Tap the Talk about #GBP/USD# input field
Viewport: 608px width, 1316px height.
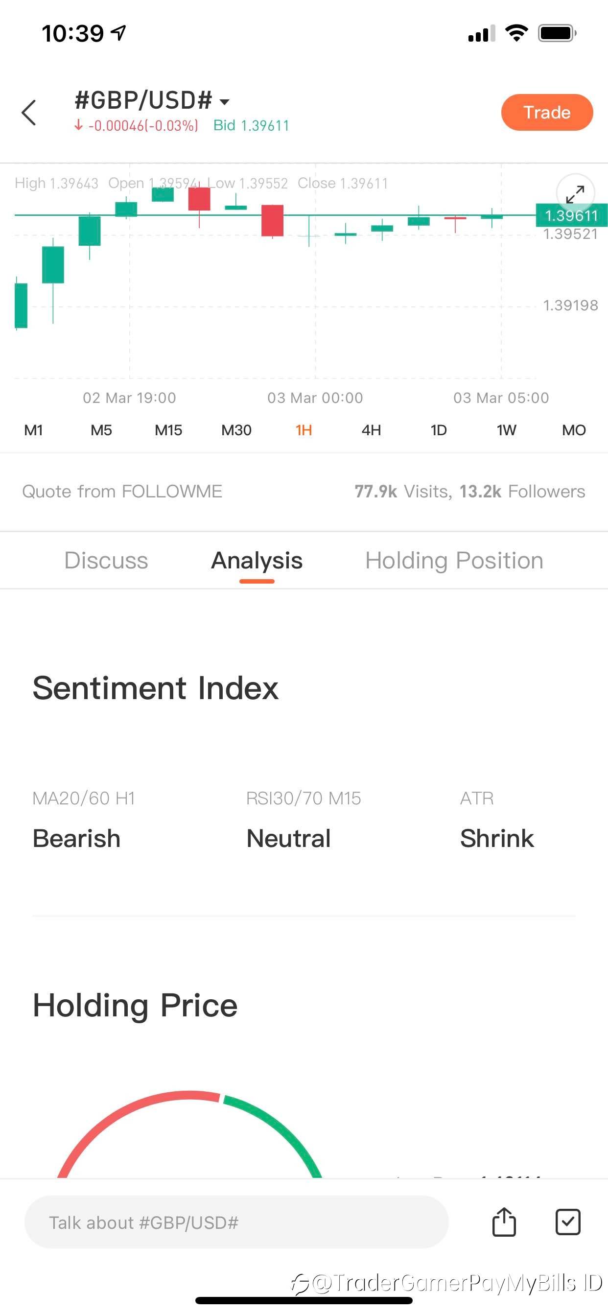click(x=236, y=1222)
